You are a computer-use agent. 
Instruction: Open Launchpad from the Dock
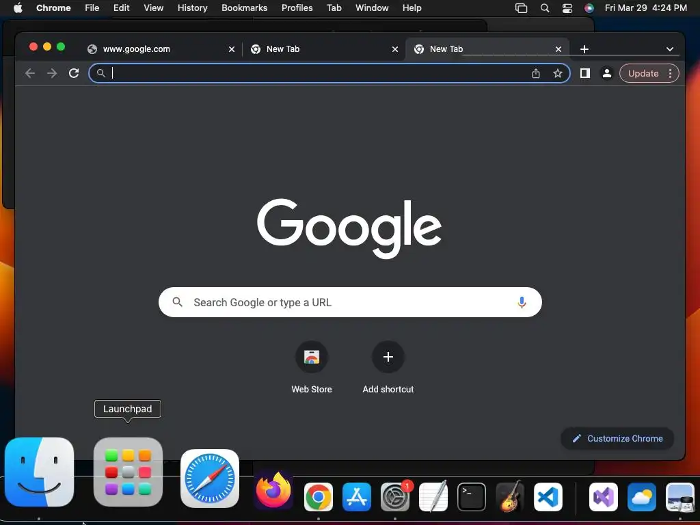[128, 472]
